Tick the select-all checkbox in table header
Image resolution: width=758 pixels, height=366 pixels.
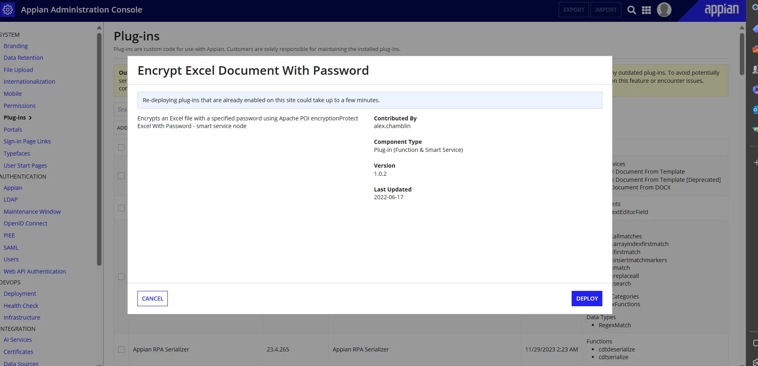click(121, 147)
